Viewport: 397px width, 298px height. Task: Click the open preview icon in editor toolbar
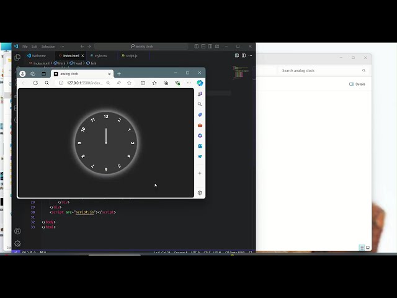click(x=237, y=55)
